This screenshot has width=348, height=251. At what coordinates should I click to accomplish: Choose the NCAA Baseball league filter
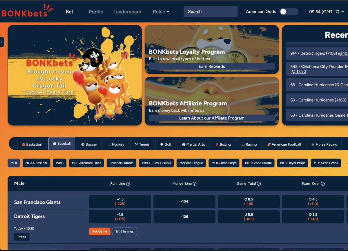click(36, 163)
